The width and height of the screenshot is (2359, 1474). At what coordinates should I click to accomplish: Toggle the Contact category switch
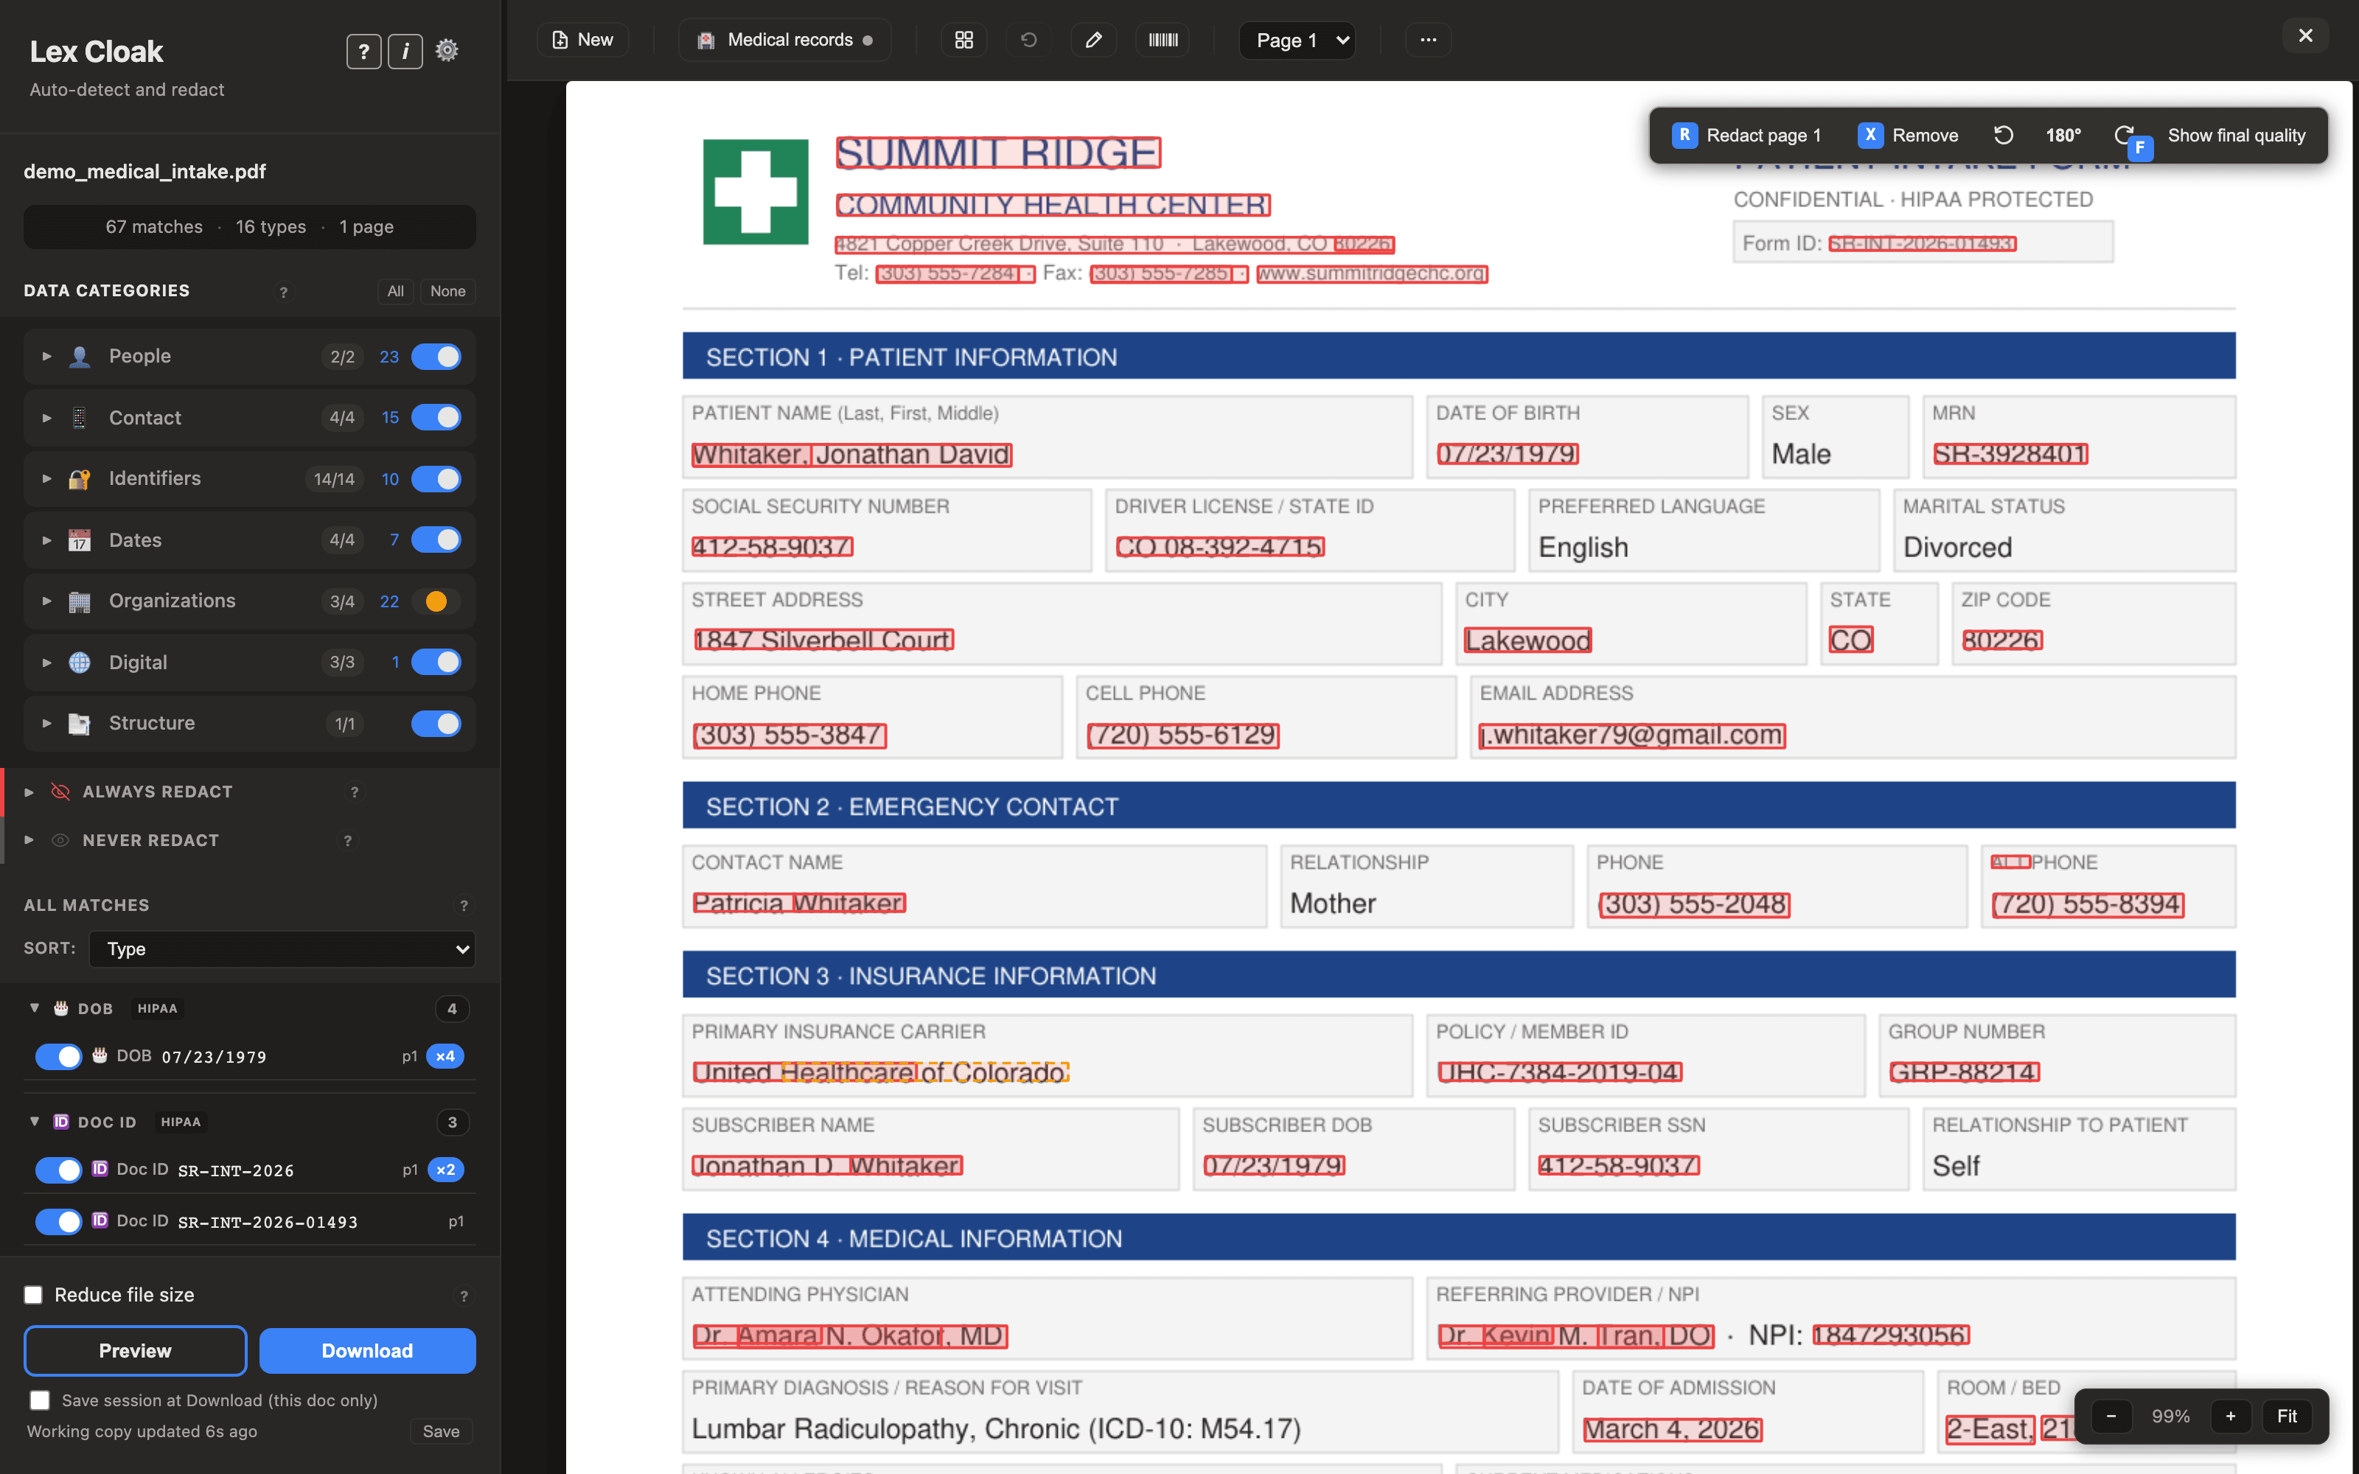pyautogui.click(x=436, y=417)
